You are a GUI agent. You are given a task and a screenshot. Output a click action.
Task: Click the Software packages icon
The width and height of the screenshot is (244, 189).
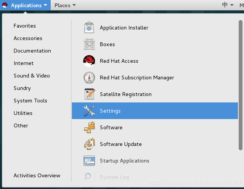(90, 127)
